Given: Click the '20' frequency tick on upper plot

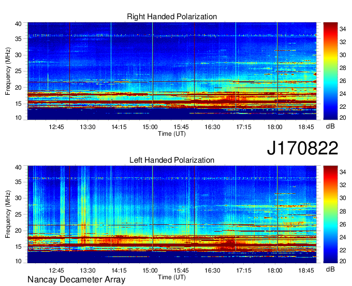Looking at the screenshot, I should point(18,88).
